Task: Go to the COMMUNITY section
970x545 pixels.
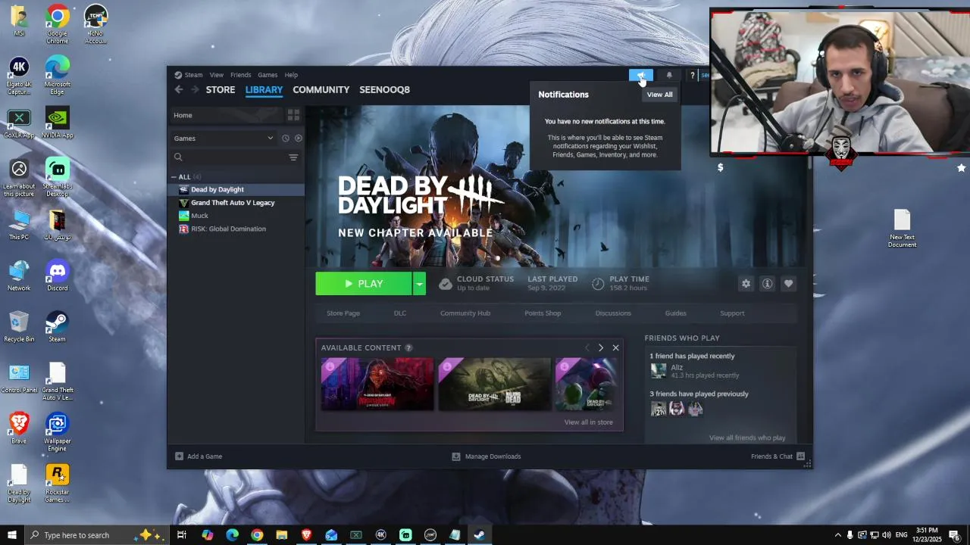Action: pos(321,89)
